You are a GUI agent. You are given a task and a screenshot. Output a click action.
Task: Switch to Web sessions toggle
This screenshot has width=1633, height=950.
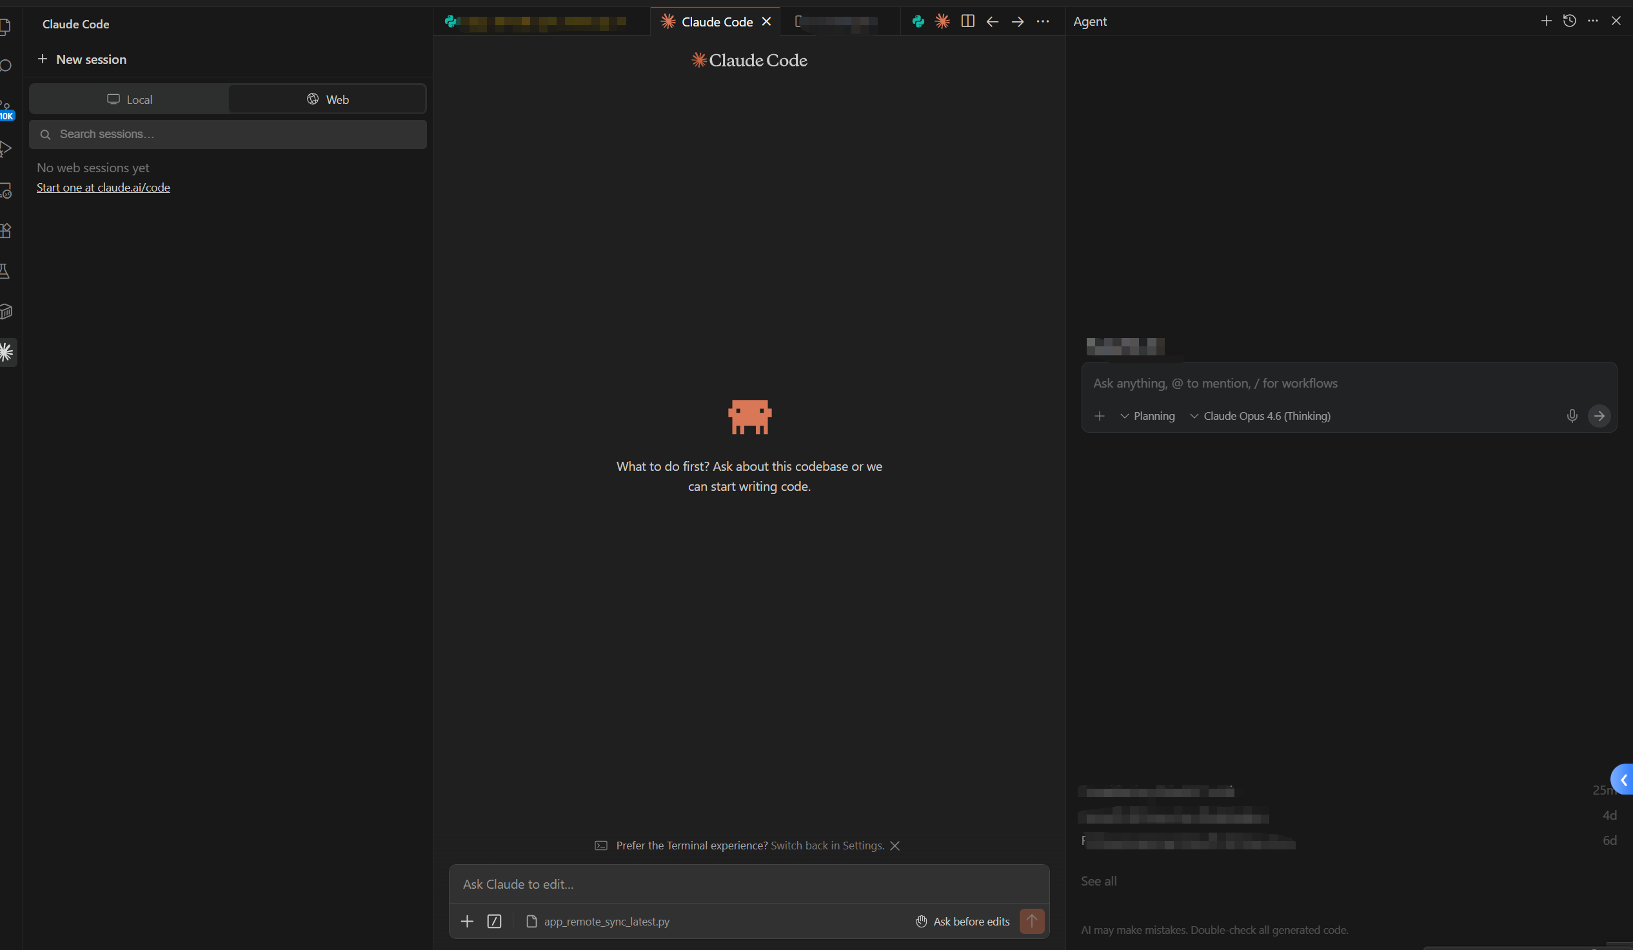[327, 99]
